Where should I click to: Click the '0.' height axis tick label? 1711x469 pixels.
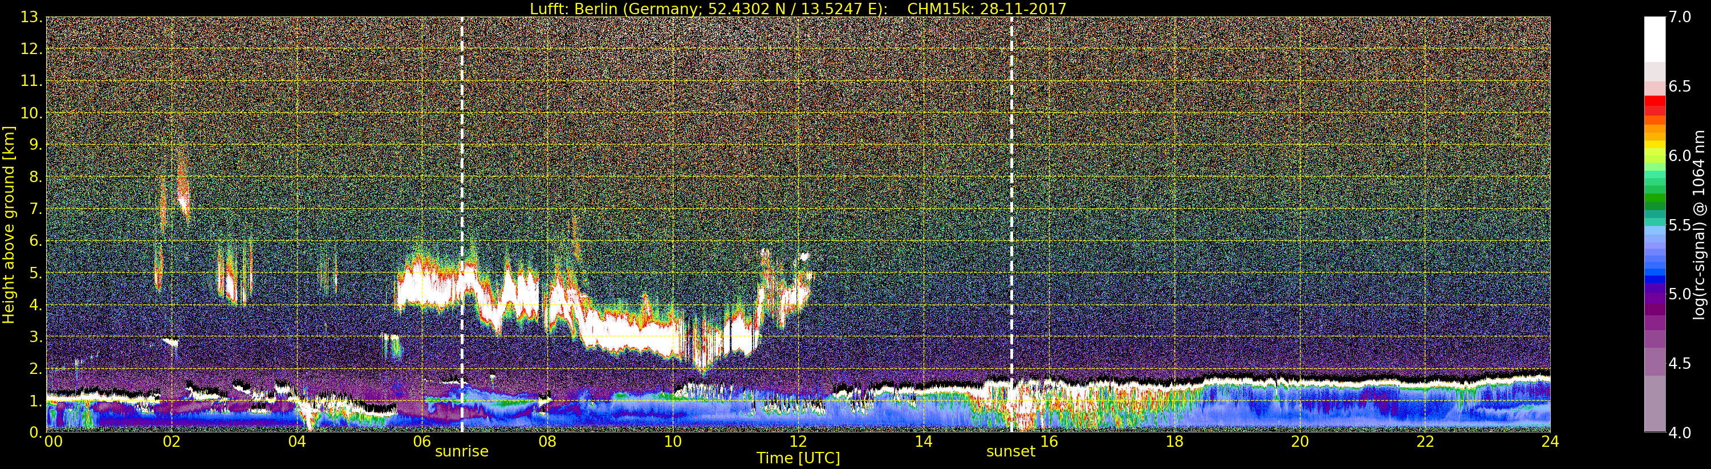point(35,431)
